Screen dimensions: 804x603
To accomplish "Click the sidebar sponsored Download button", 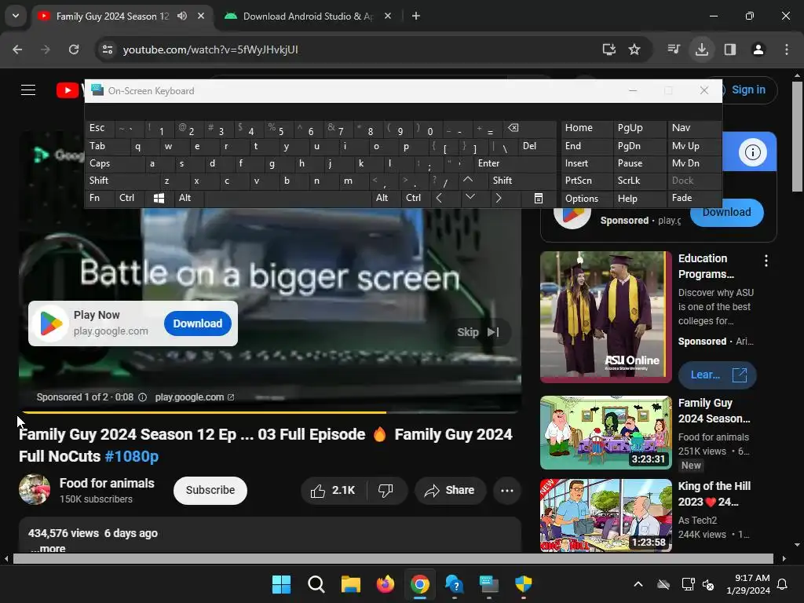I will [726, 212].
